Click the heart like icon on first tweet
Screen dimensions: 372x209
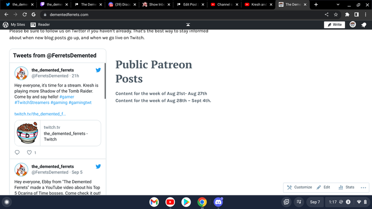[x=29, y=152]
